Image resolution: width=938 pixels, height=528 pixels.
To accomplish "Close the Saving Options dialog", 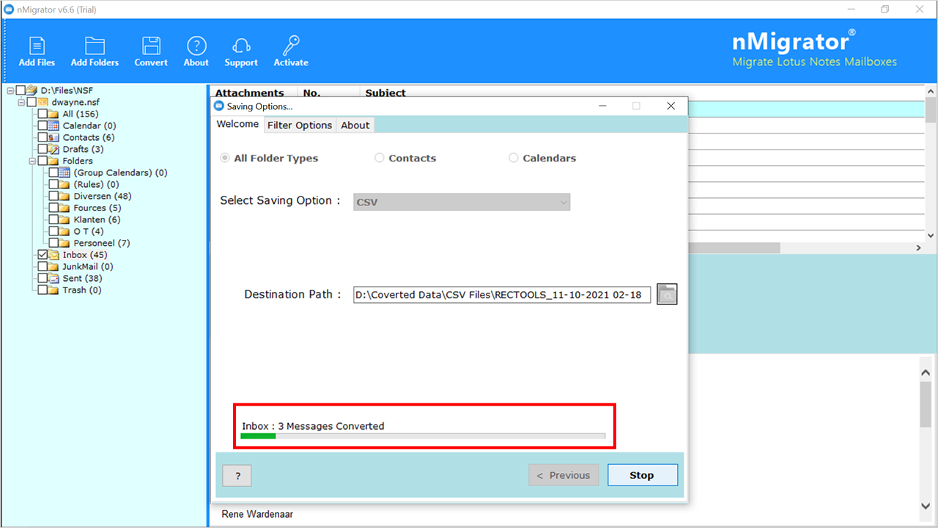I will [x=671, y=106].
